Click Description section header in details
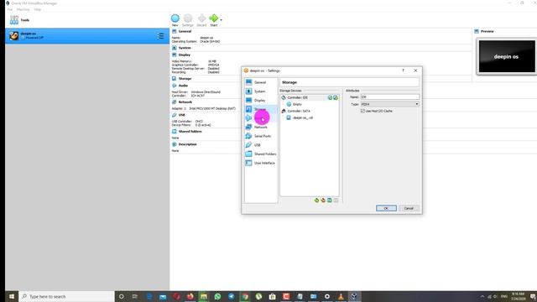 (188, 144)
